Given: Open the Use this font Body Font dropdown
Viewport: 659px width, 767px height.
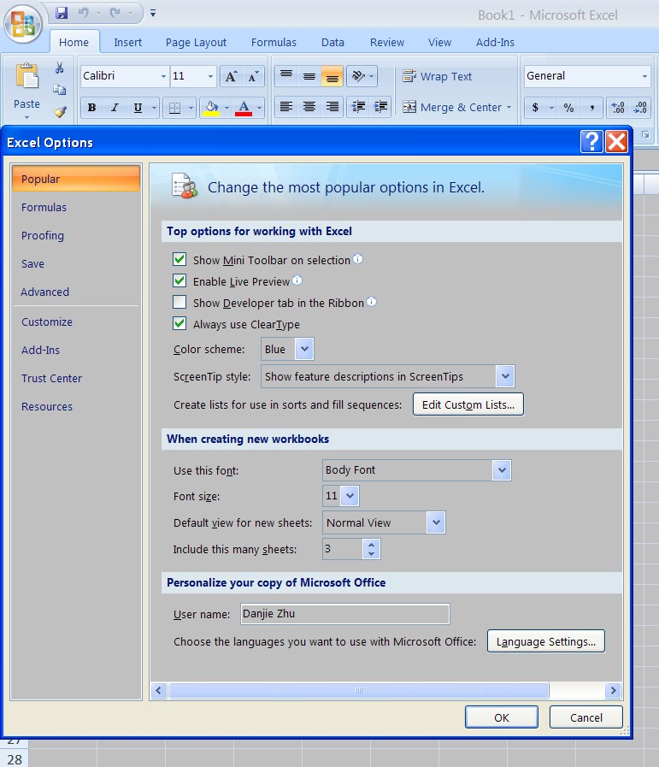Looking at the screenshot, I should coord(502,470).
